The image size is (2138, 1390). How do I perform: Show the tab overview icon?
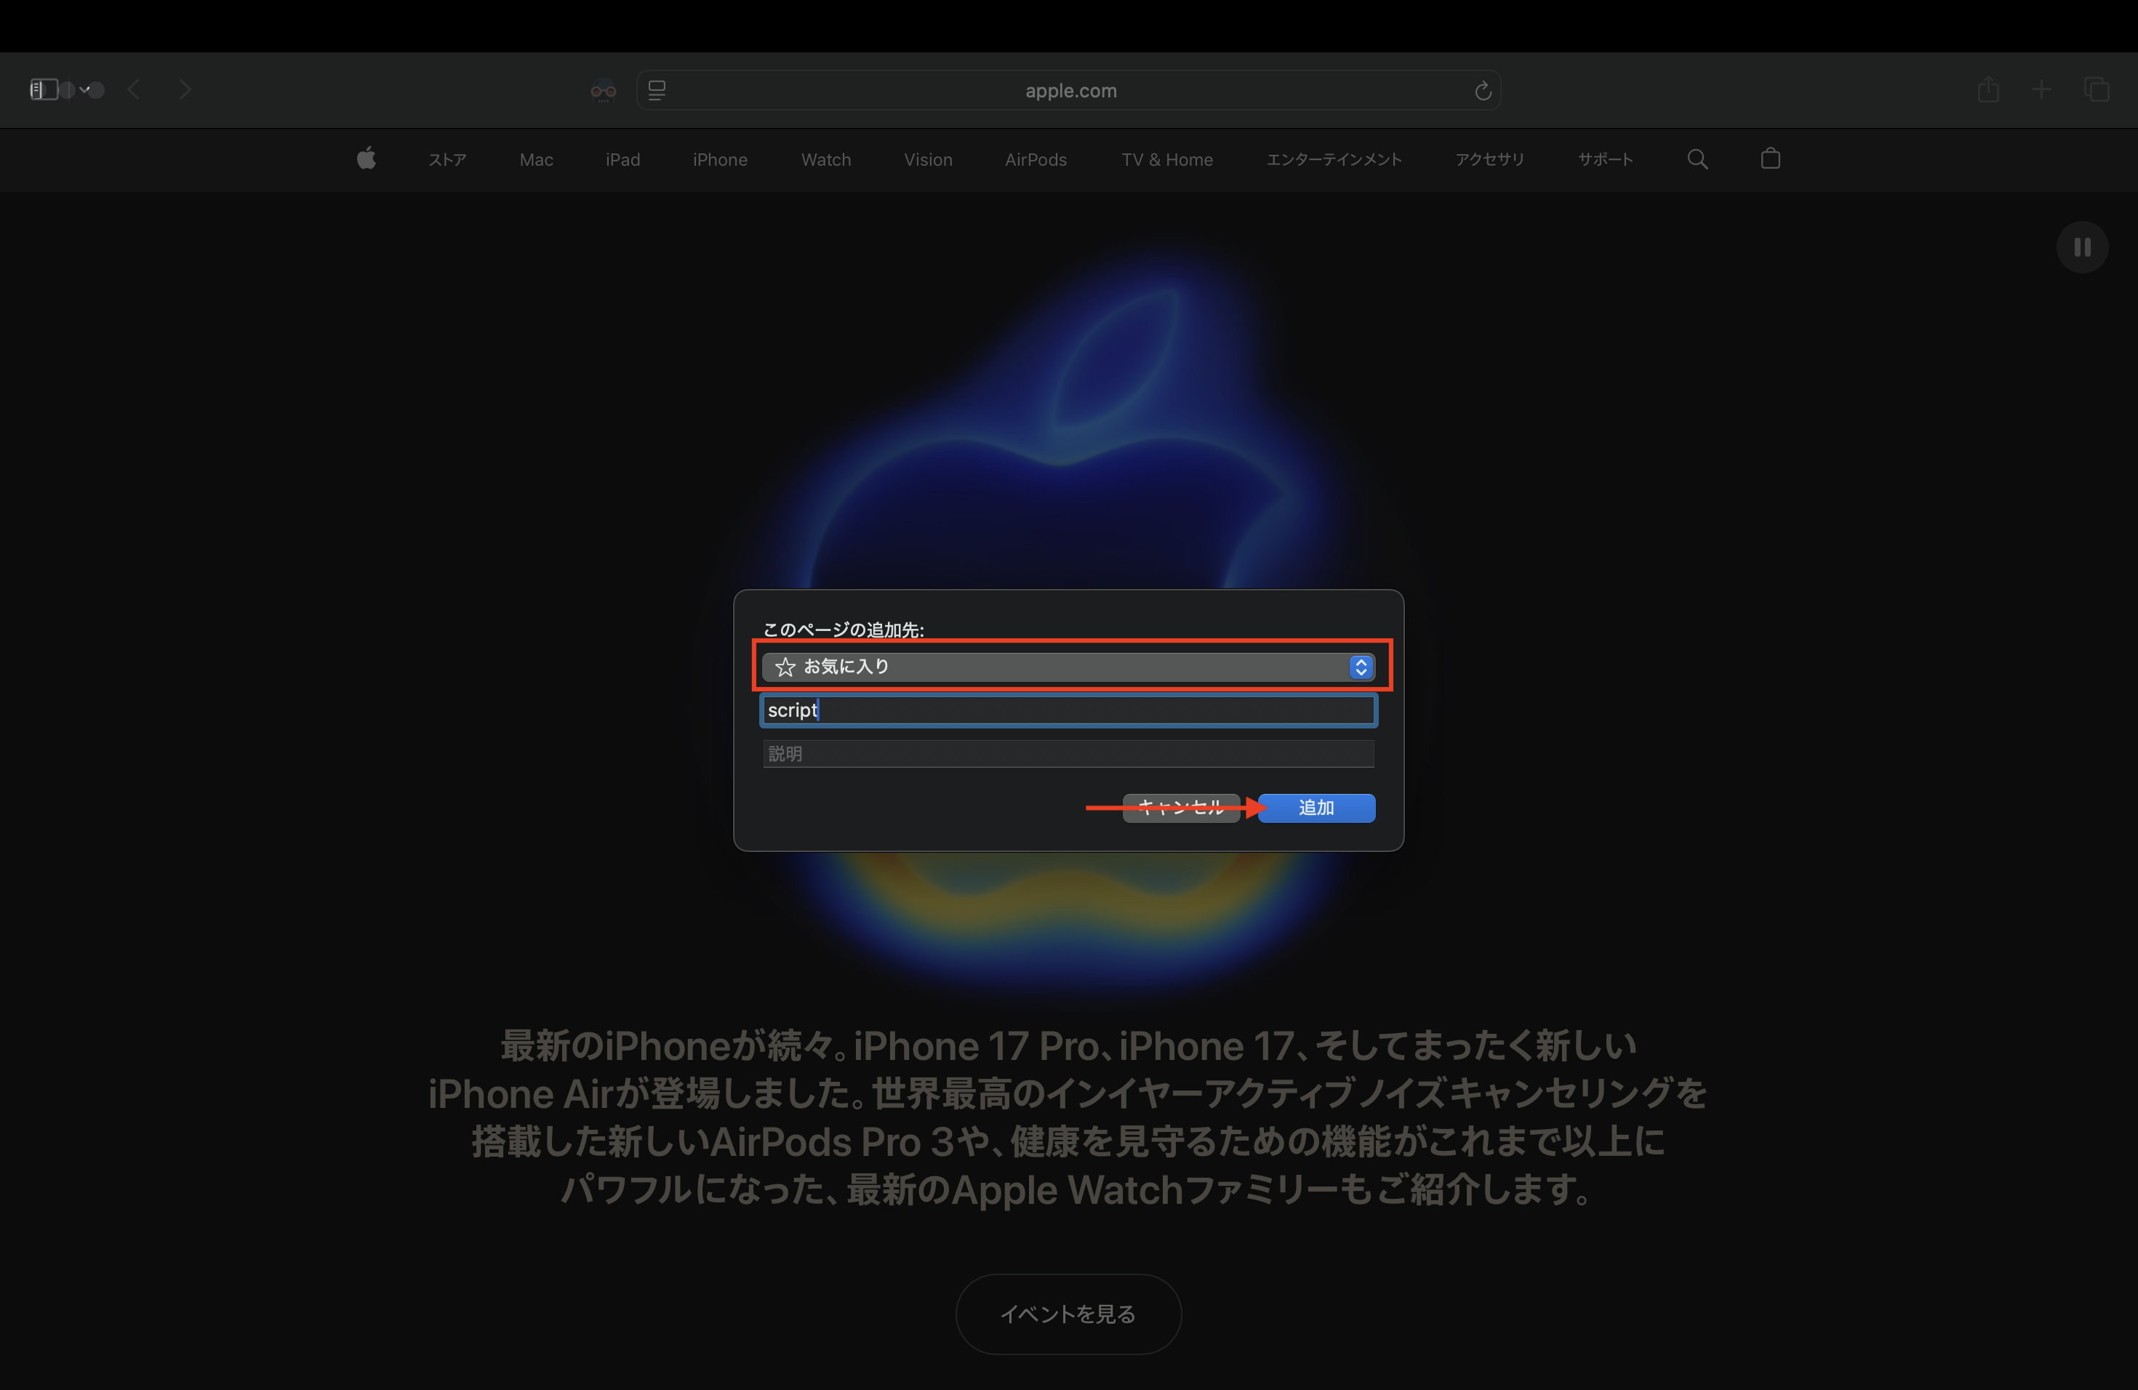coord(2097,90)
